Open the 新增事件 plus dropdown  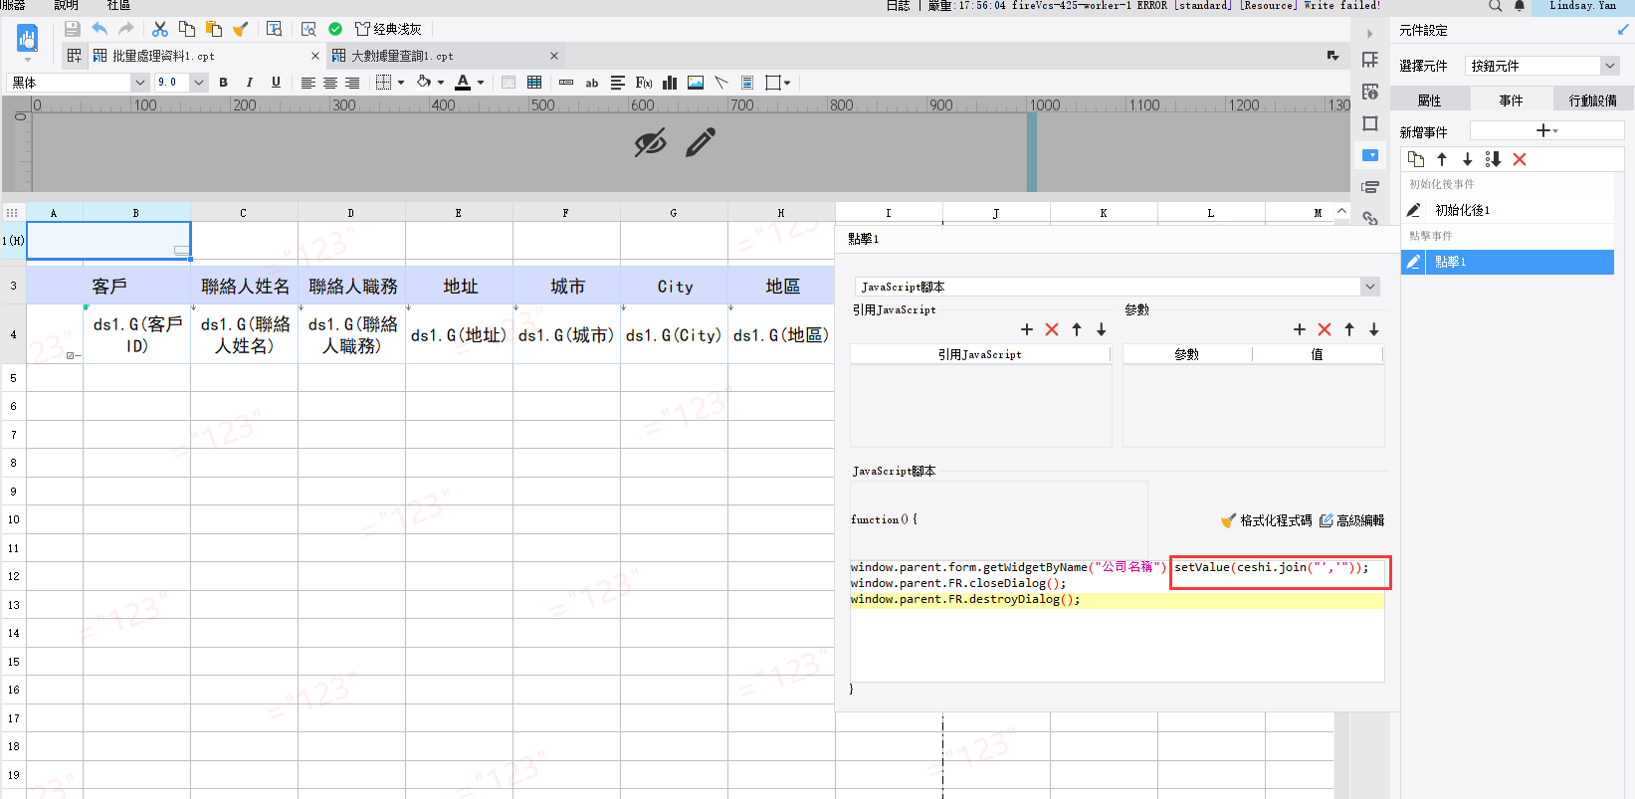(x=1546, y=130)
